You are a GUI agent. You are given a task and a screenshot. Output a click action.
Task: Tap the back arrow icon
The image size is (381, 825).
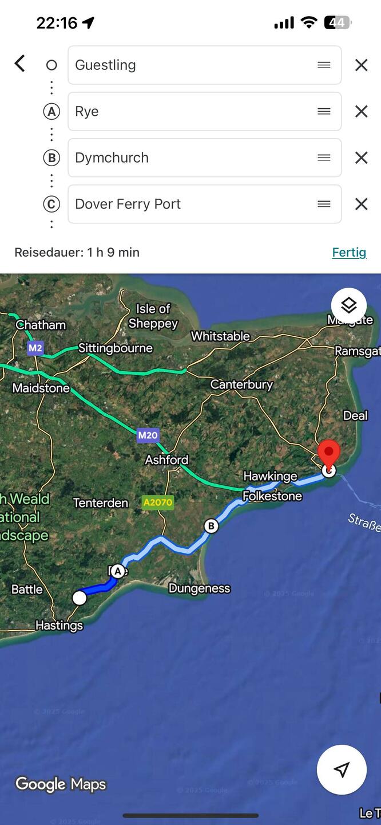click(x=20, y=64)
